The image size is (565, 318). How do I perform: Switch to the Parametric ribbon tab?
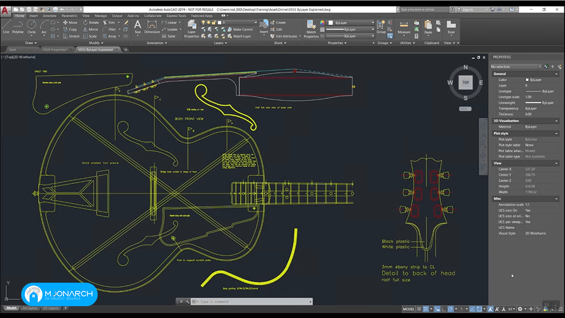tap(69, 16)
